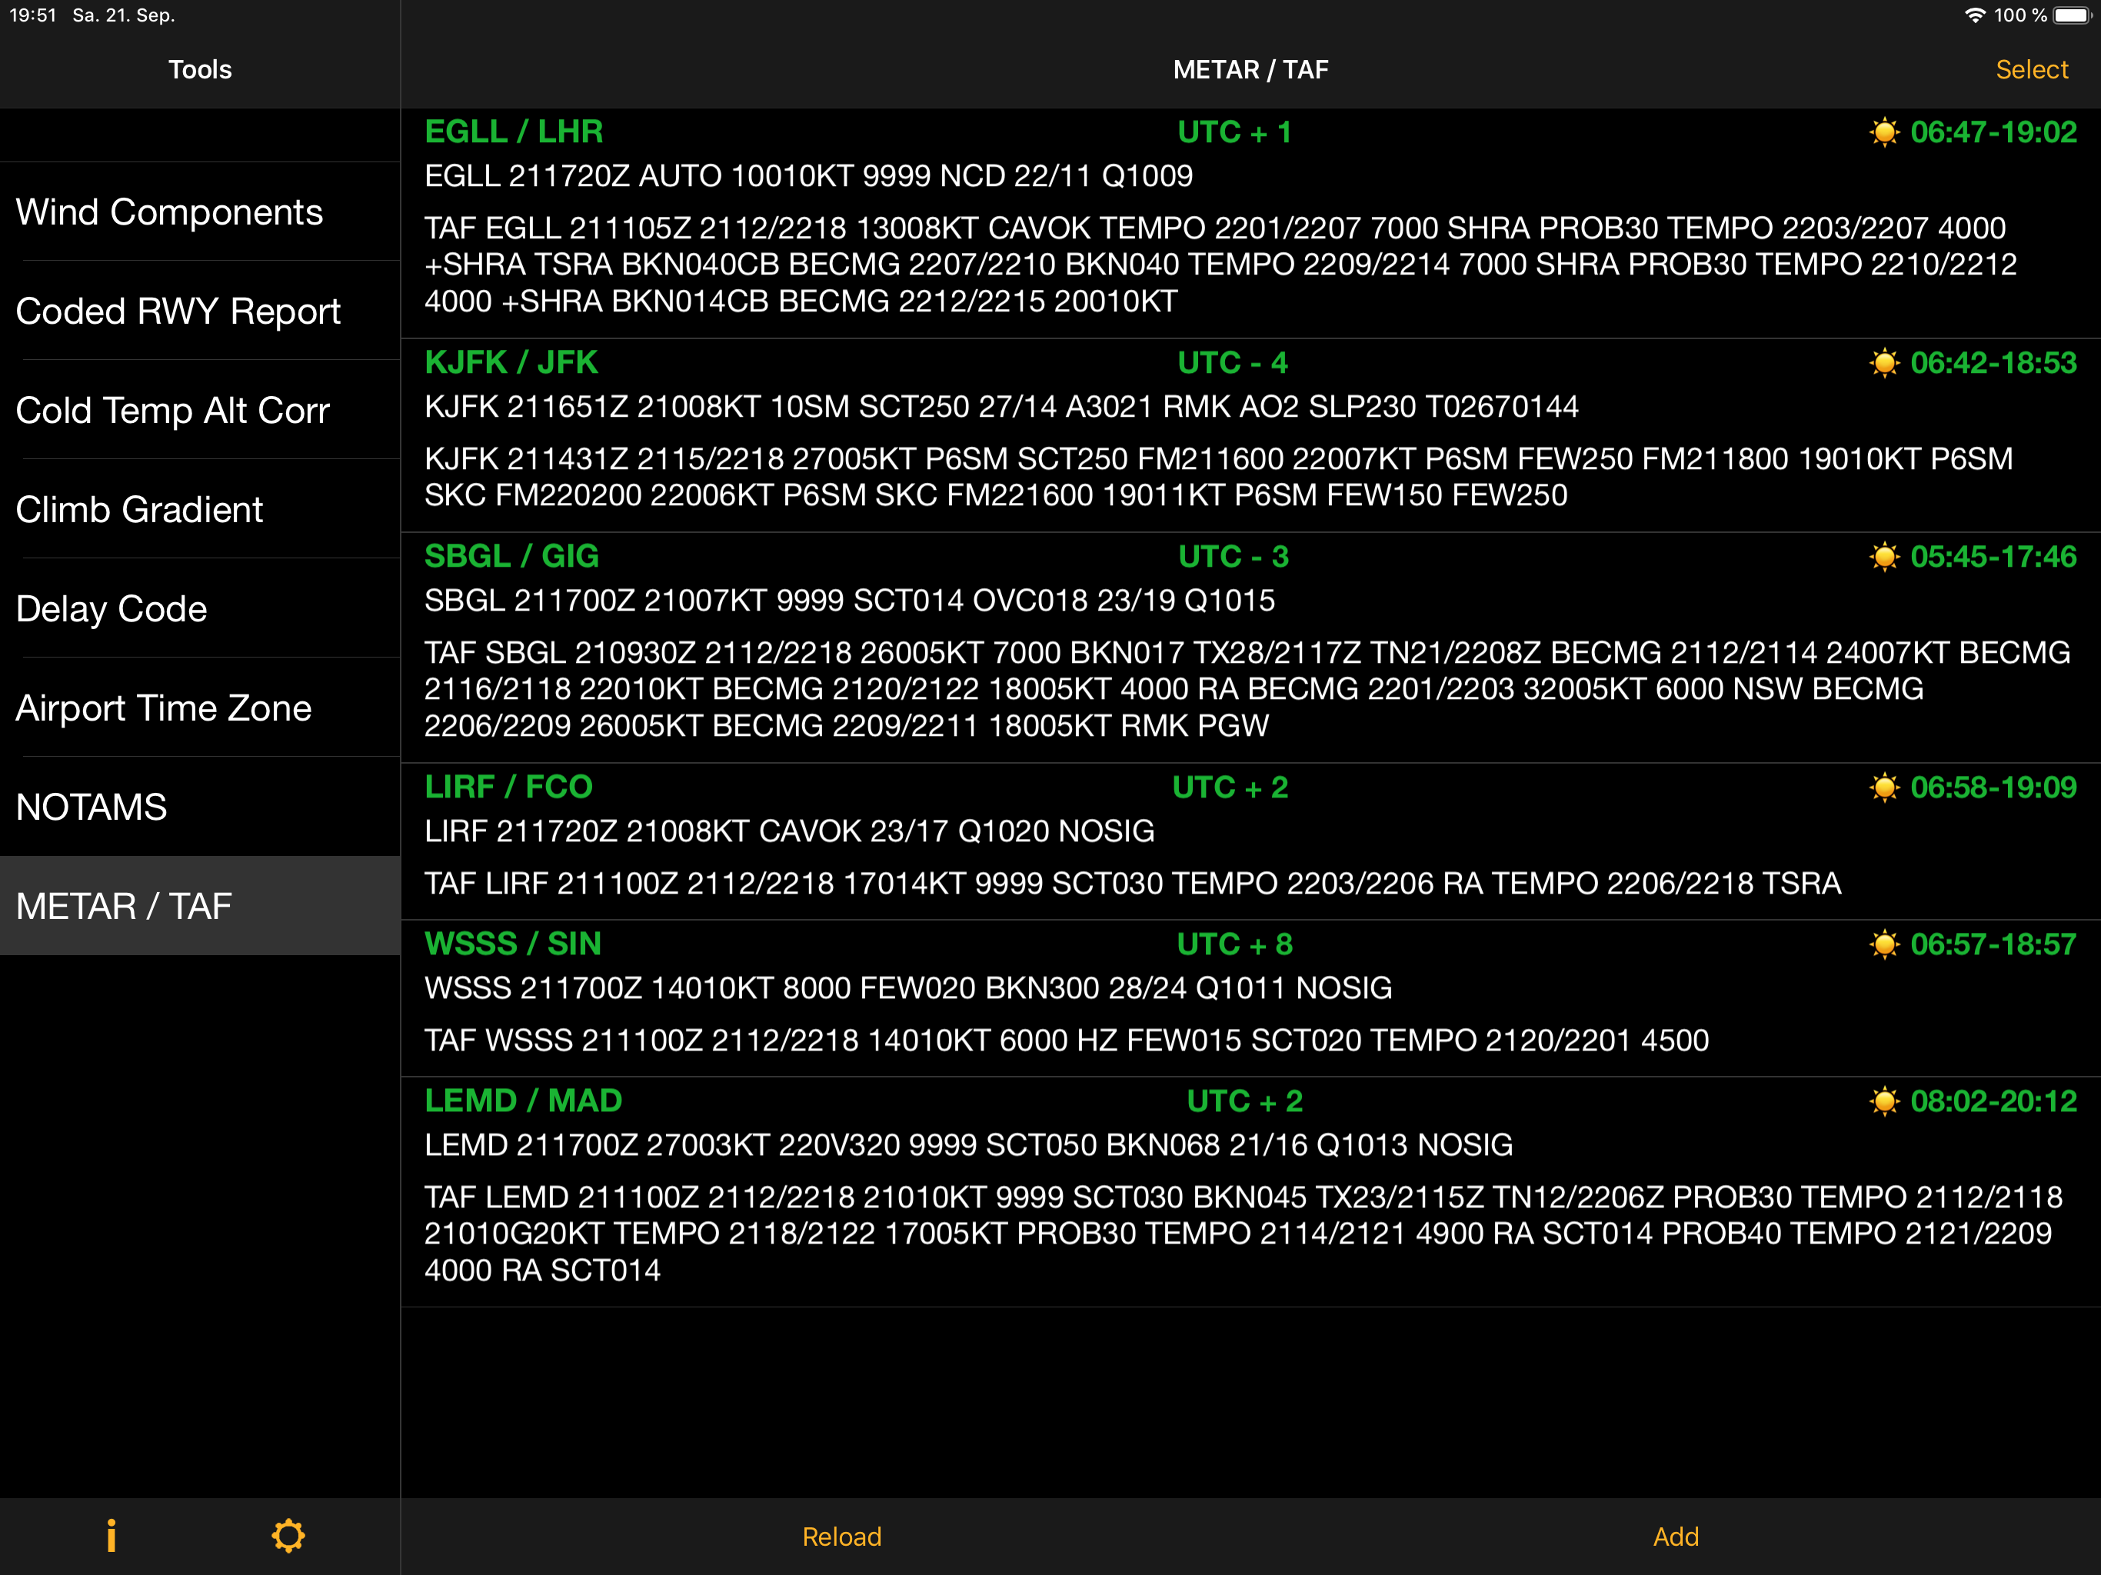Click the WSSS 211700Z METAR line
Viewport: 2101px width, 1575px height.
point(908,988)
